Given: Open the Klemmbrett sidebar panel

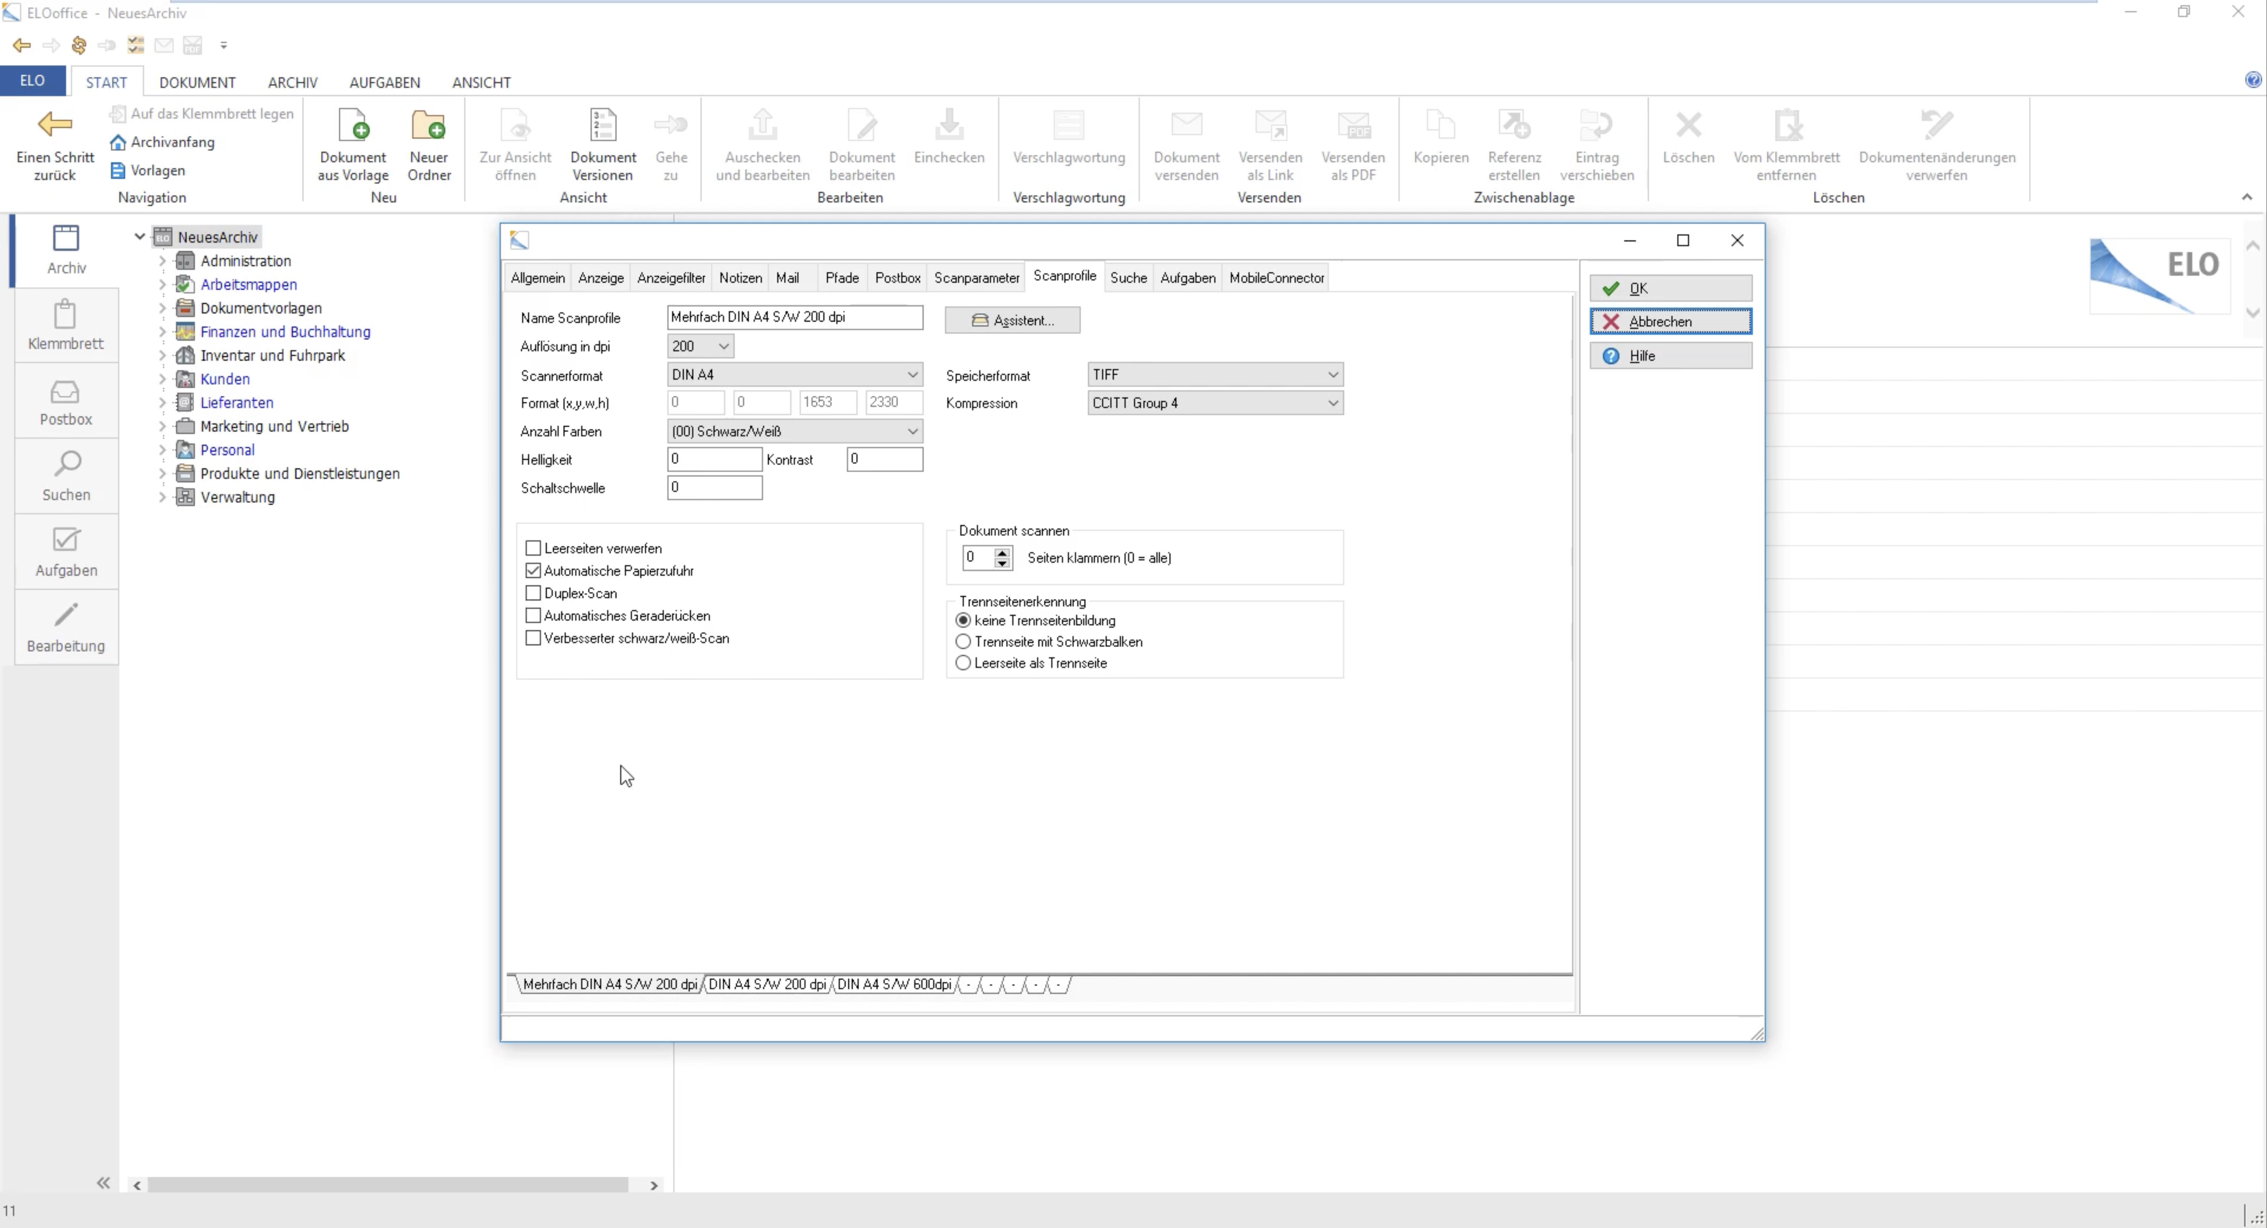Looking at the screenshot, I should (66, 326).
